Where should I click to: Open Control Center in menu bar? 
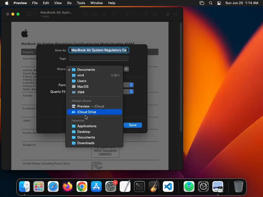point(219,3)
